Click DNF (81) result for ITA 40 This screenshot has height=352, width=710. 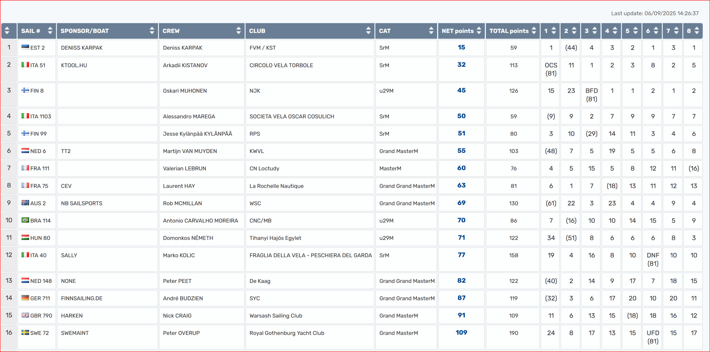coord(653,260)
